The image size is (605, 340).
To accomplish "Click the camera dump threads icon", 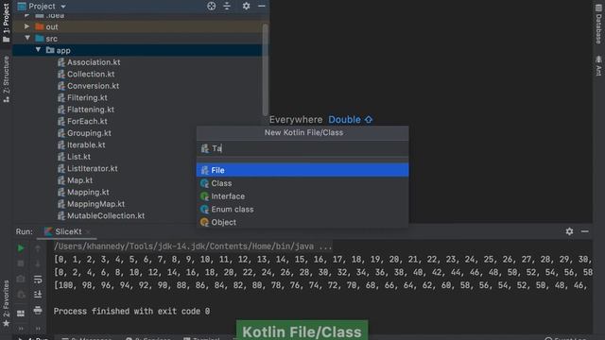I will pos(21,280).
